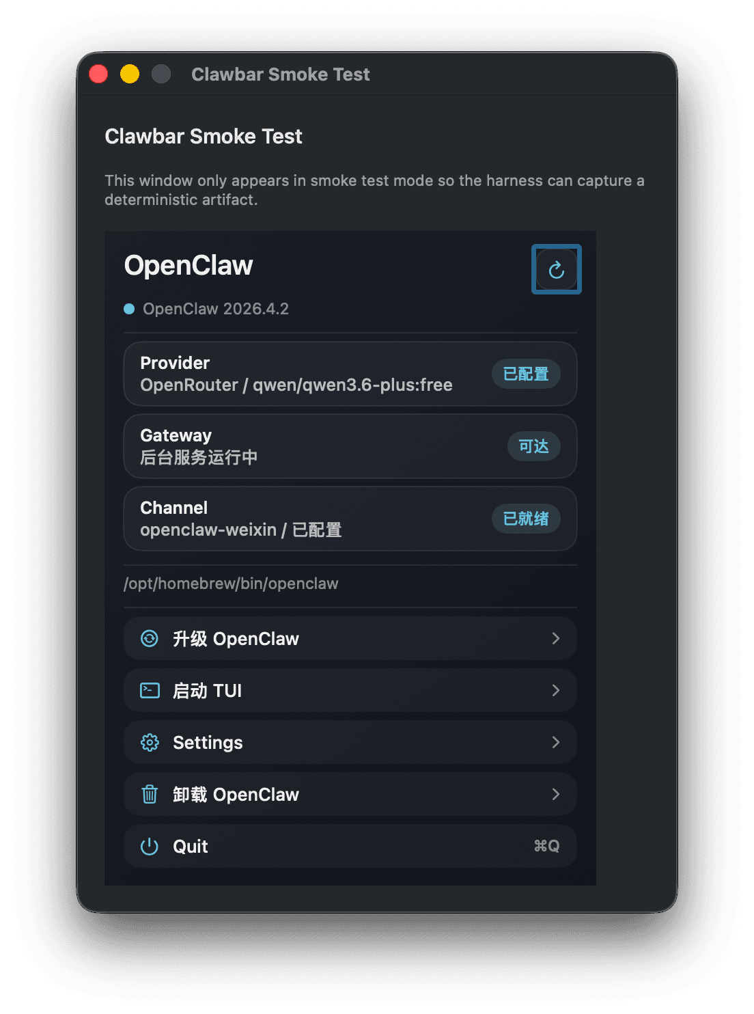Open the 卸载 OpenClaw chevron

coord(555,794)
